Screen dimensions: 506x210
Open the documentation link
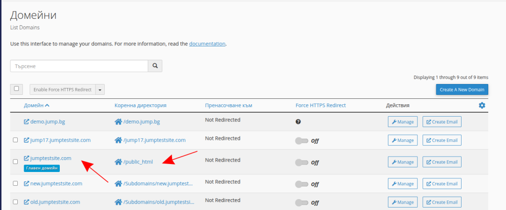coord(207,43)
